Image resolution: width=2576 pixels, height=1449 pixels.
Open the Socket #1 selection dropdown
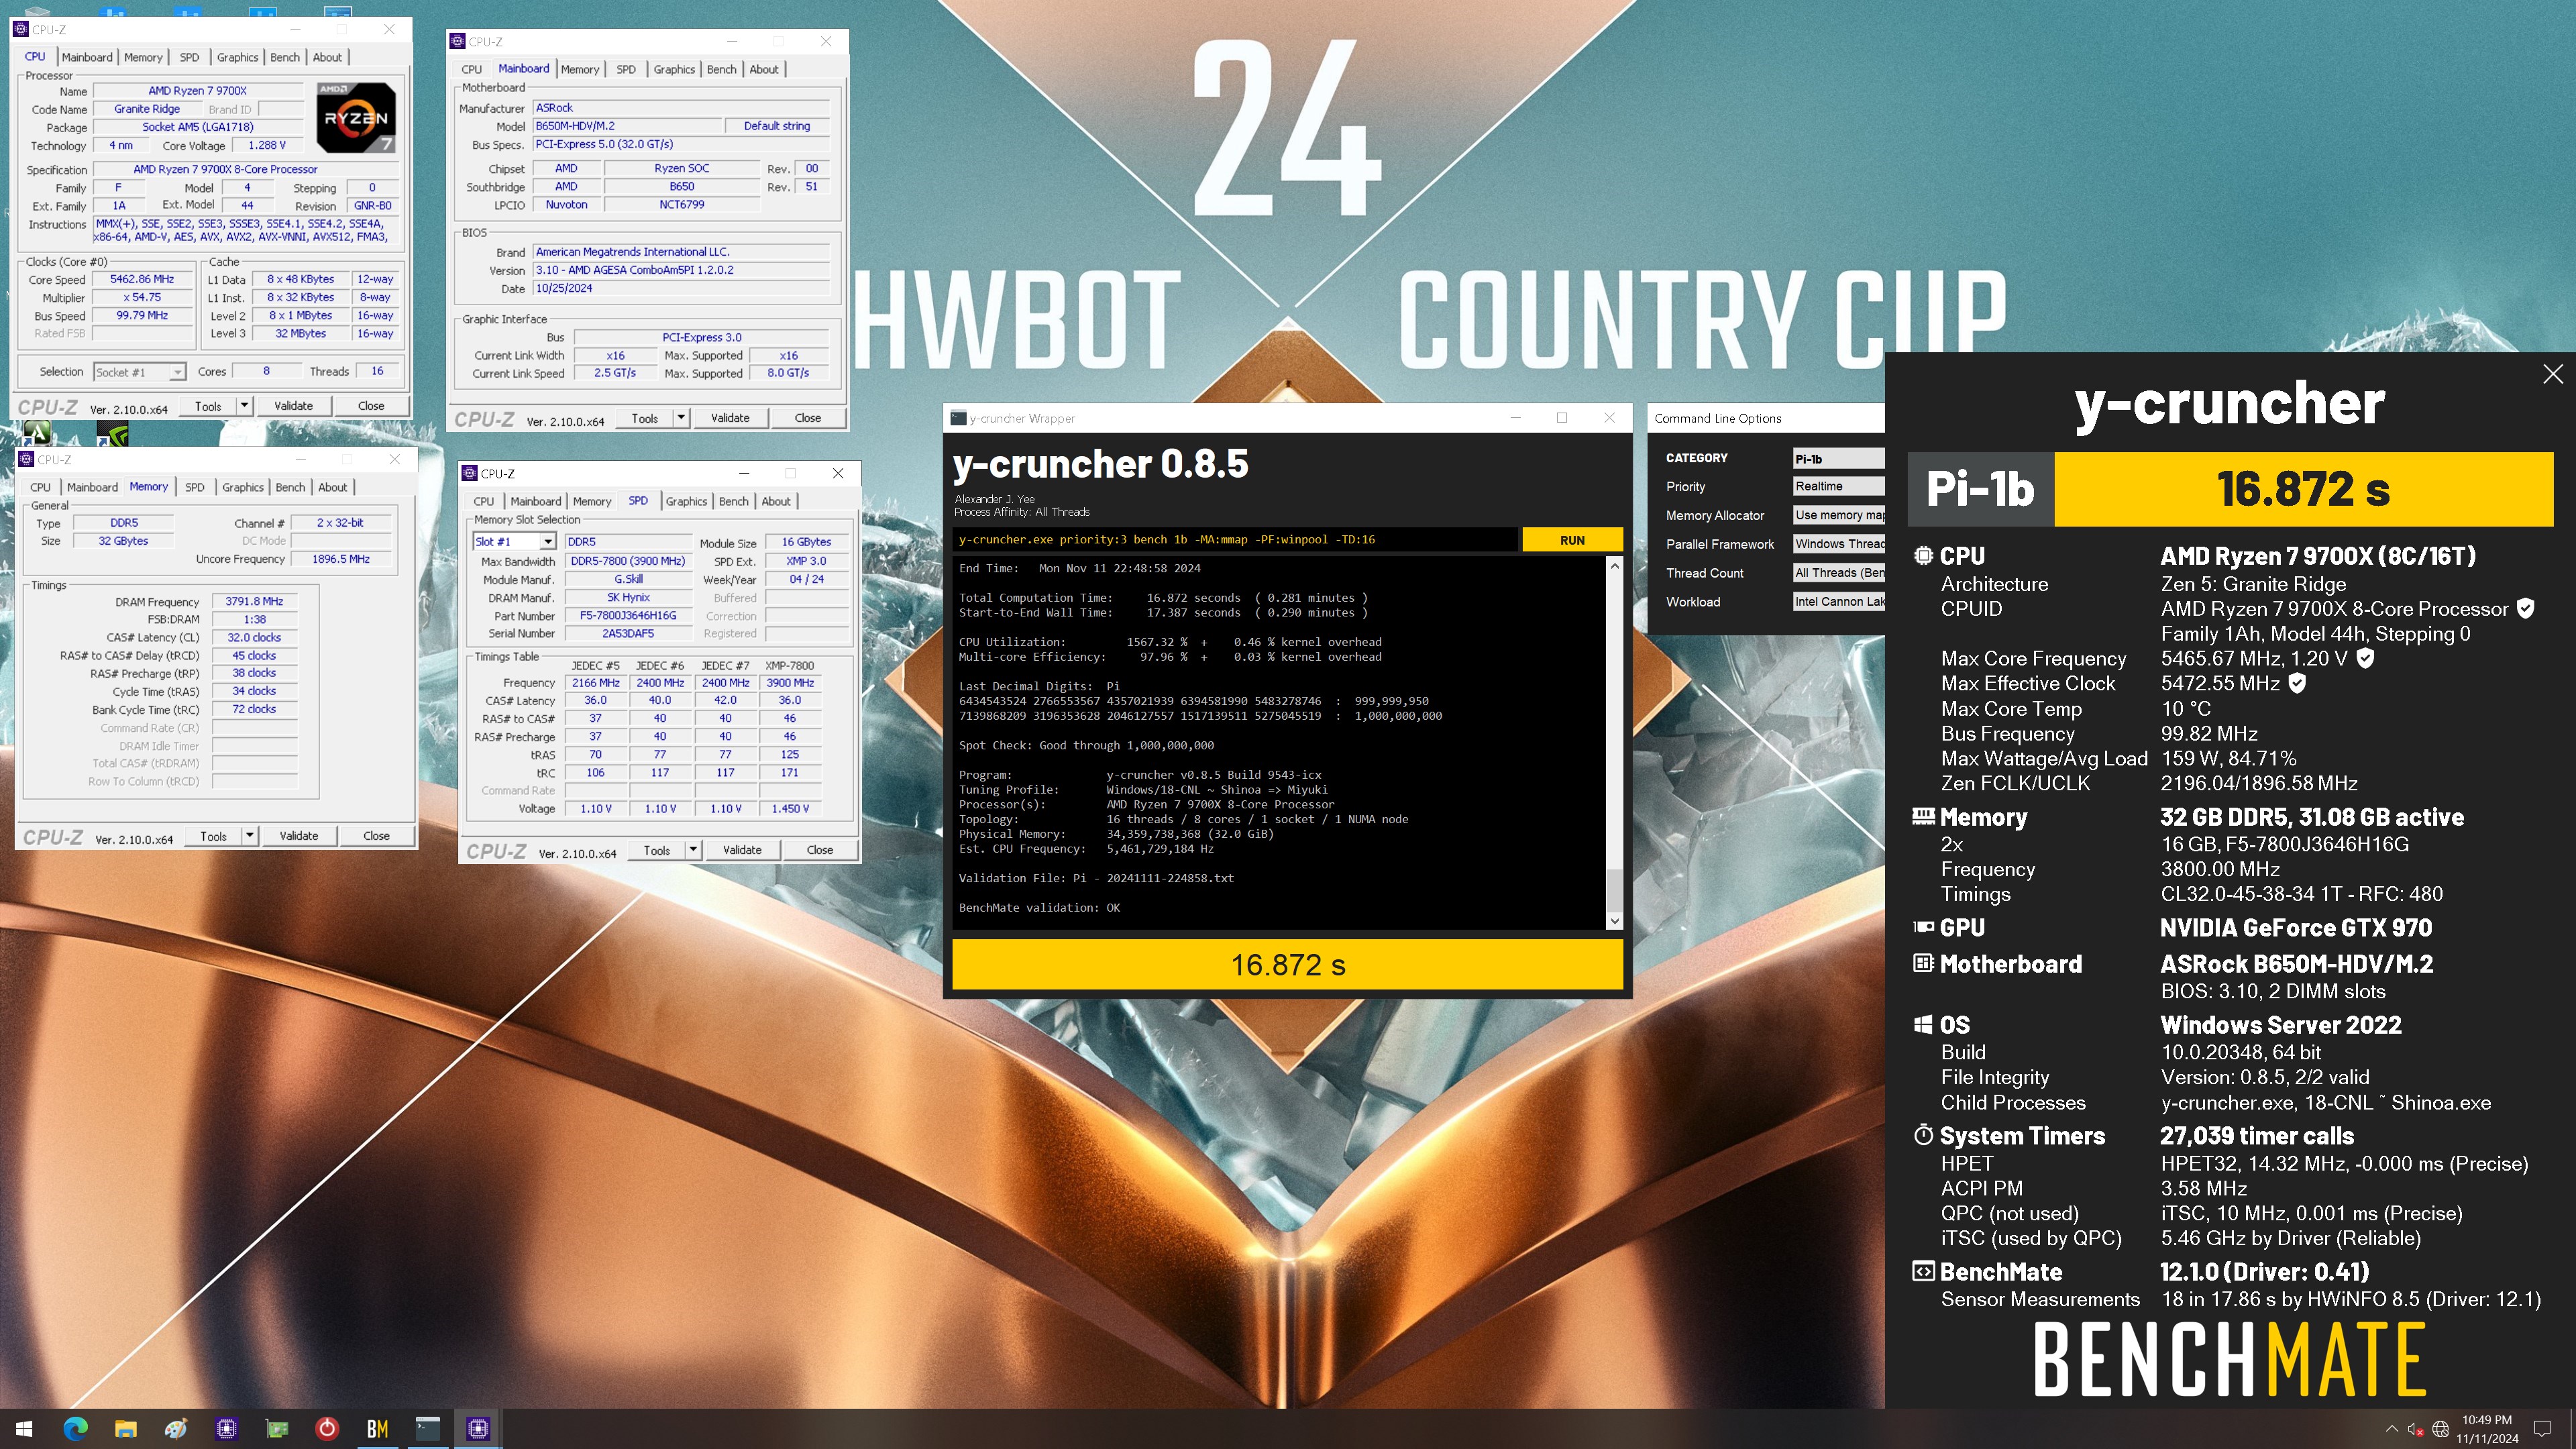139,372
